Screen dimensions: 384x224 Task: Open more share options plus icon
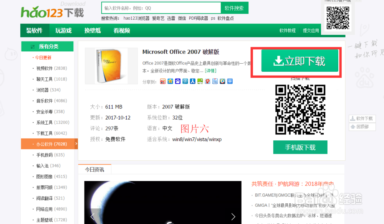point(230,81)
